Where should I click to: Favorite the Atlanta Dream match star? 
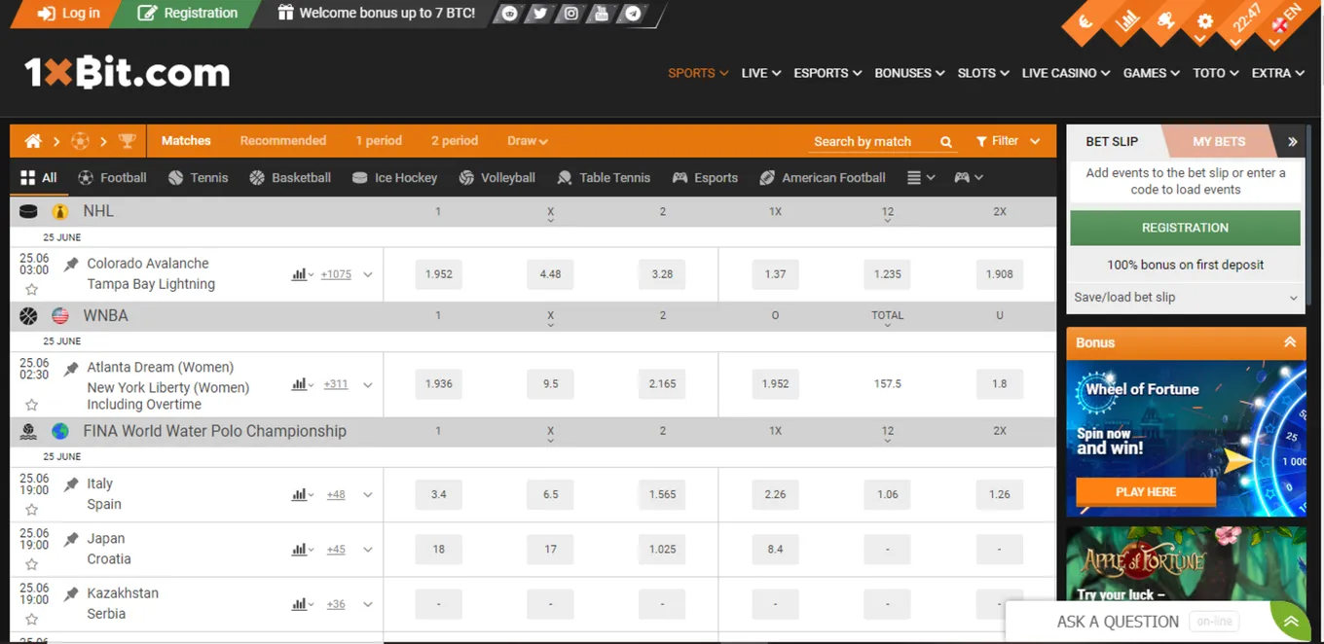(x=31, y=404)
